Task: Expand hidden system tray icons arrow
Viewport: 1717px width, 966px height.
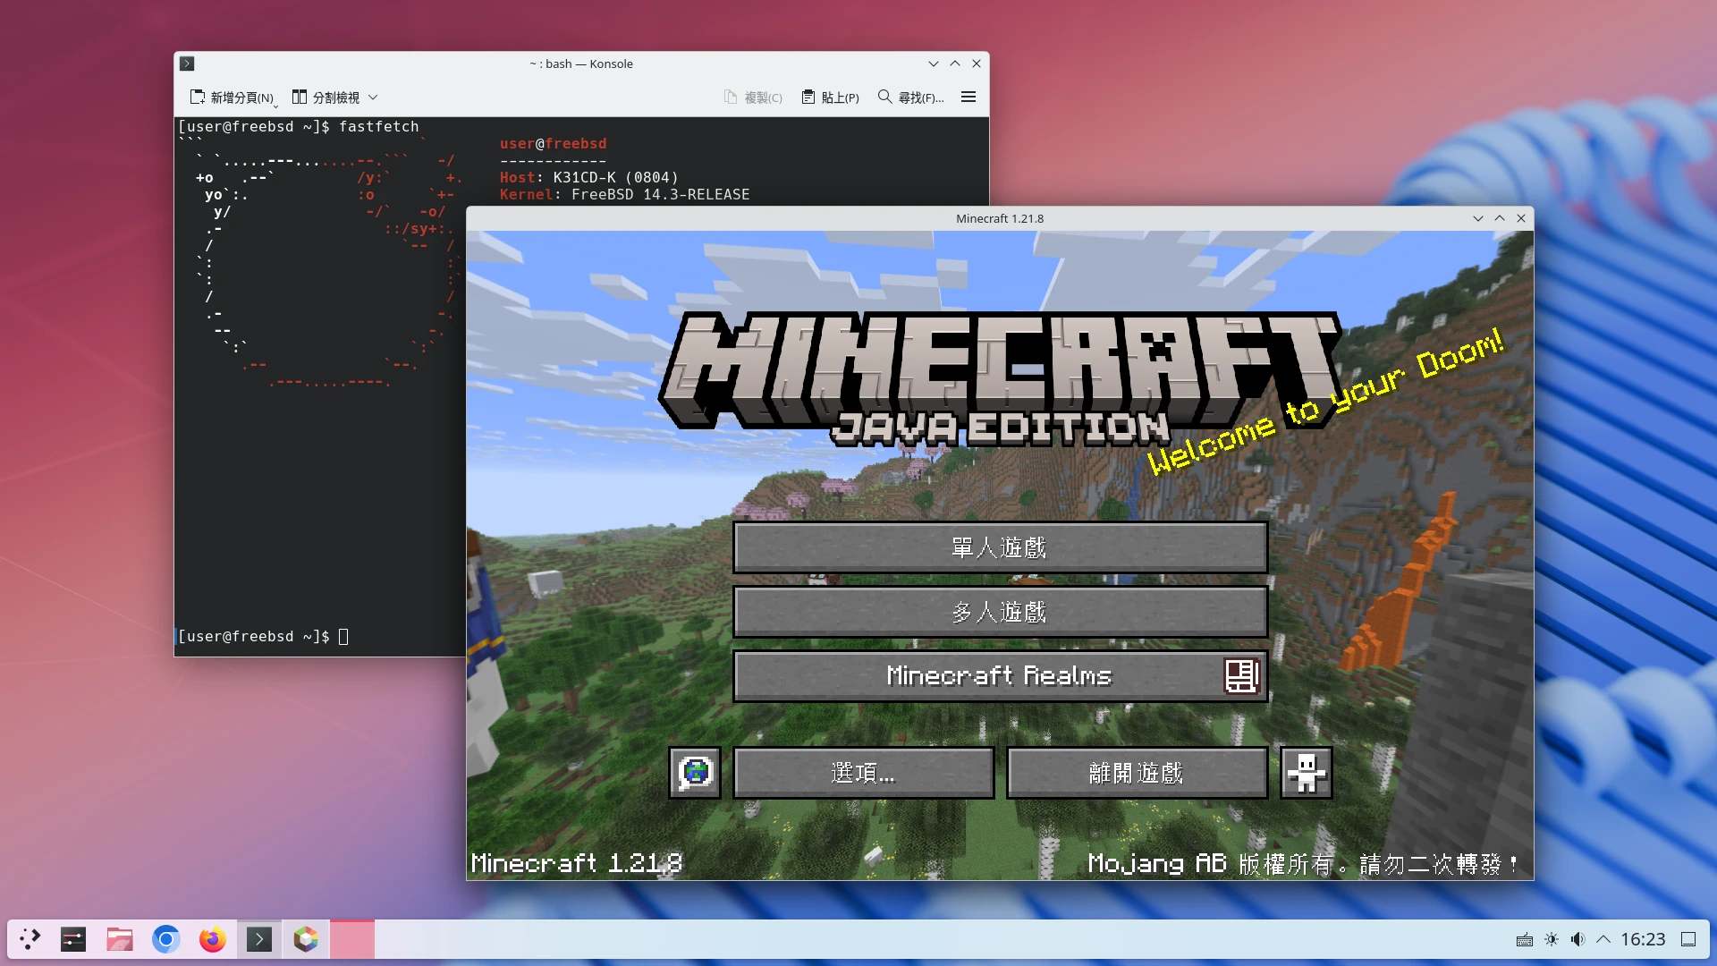Action: coord(1603,939)
